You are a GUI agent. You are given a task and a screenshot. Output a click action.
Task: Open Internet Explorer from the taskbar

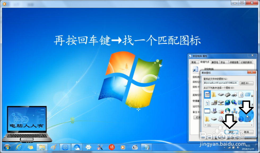coord(19,147)
